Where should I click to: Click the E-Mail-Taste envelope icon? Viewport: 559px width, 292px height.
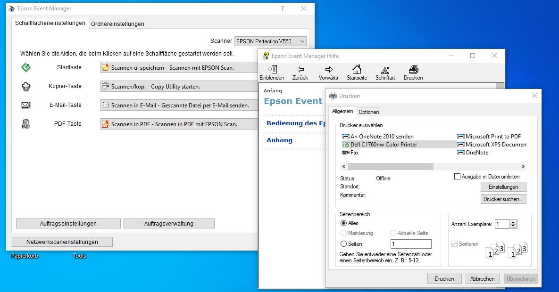coord(25,105)
